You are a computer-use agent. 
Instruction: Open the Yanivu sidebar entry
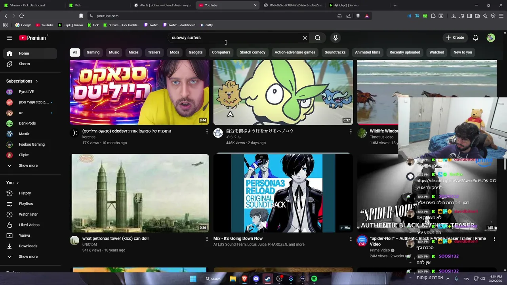30,236
